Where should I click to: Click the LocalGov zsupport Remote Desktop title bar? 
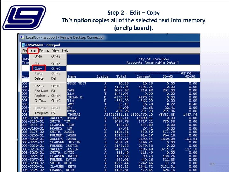point(109,38)
